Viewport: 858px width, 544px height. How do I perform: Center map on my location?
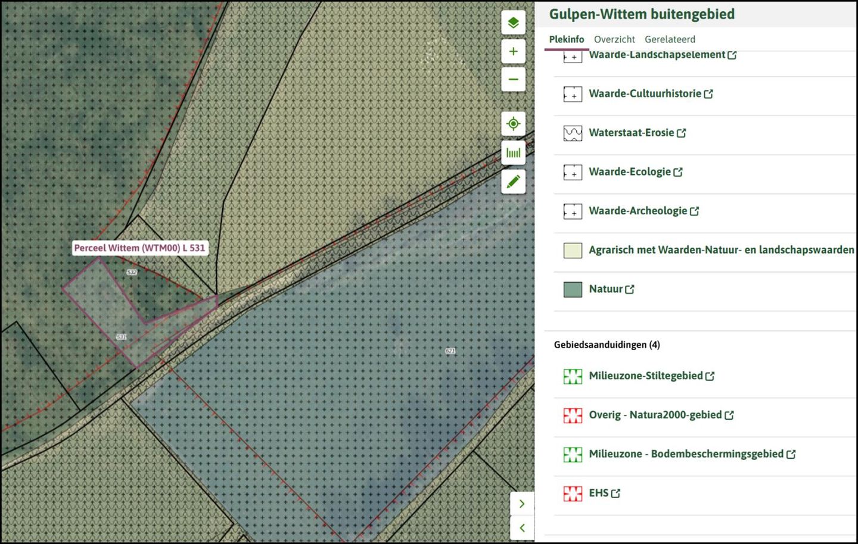point(513,124)
